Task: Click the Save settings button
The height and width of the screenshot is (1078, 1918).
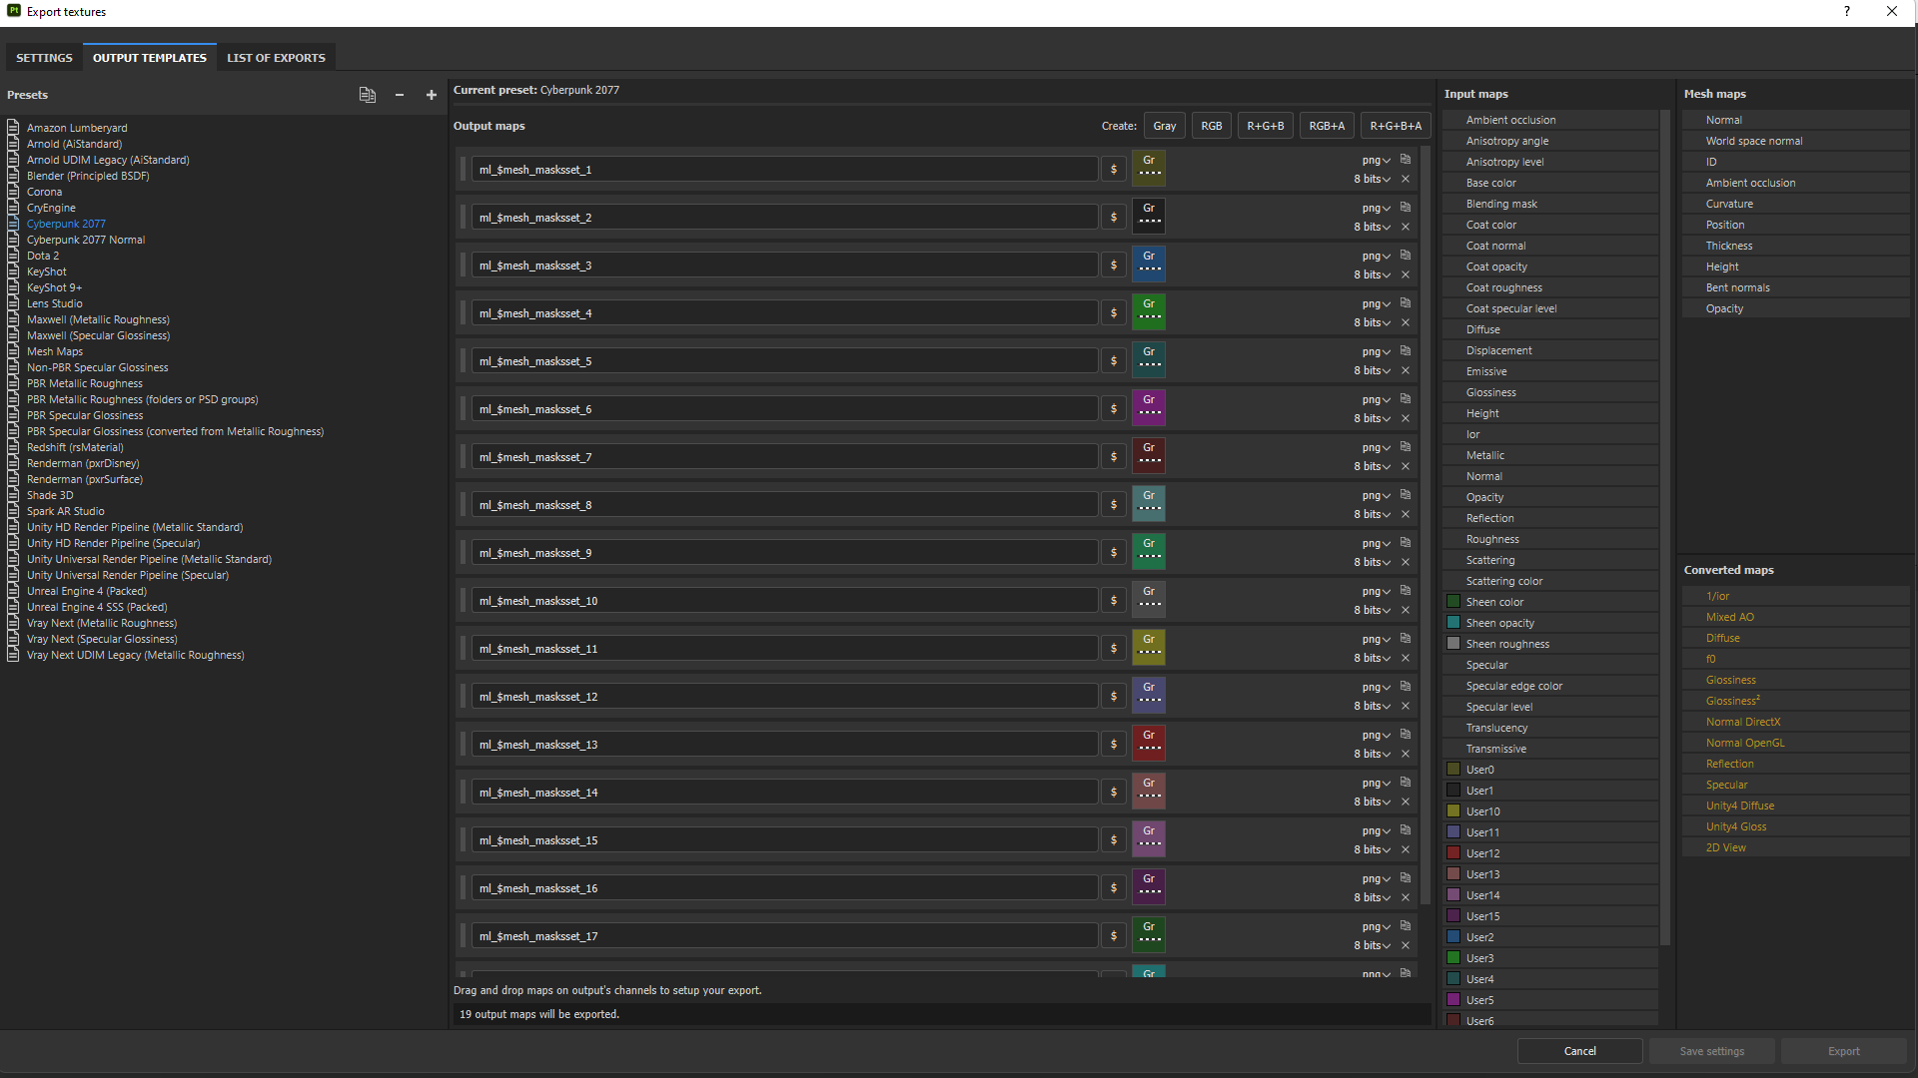Action: (1711, 1050)
